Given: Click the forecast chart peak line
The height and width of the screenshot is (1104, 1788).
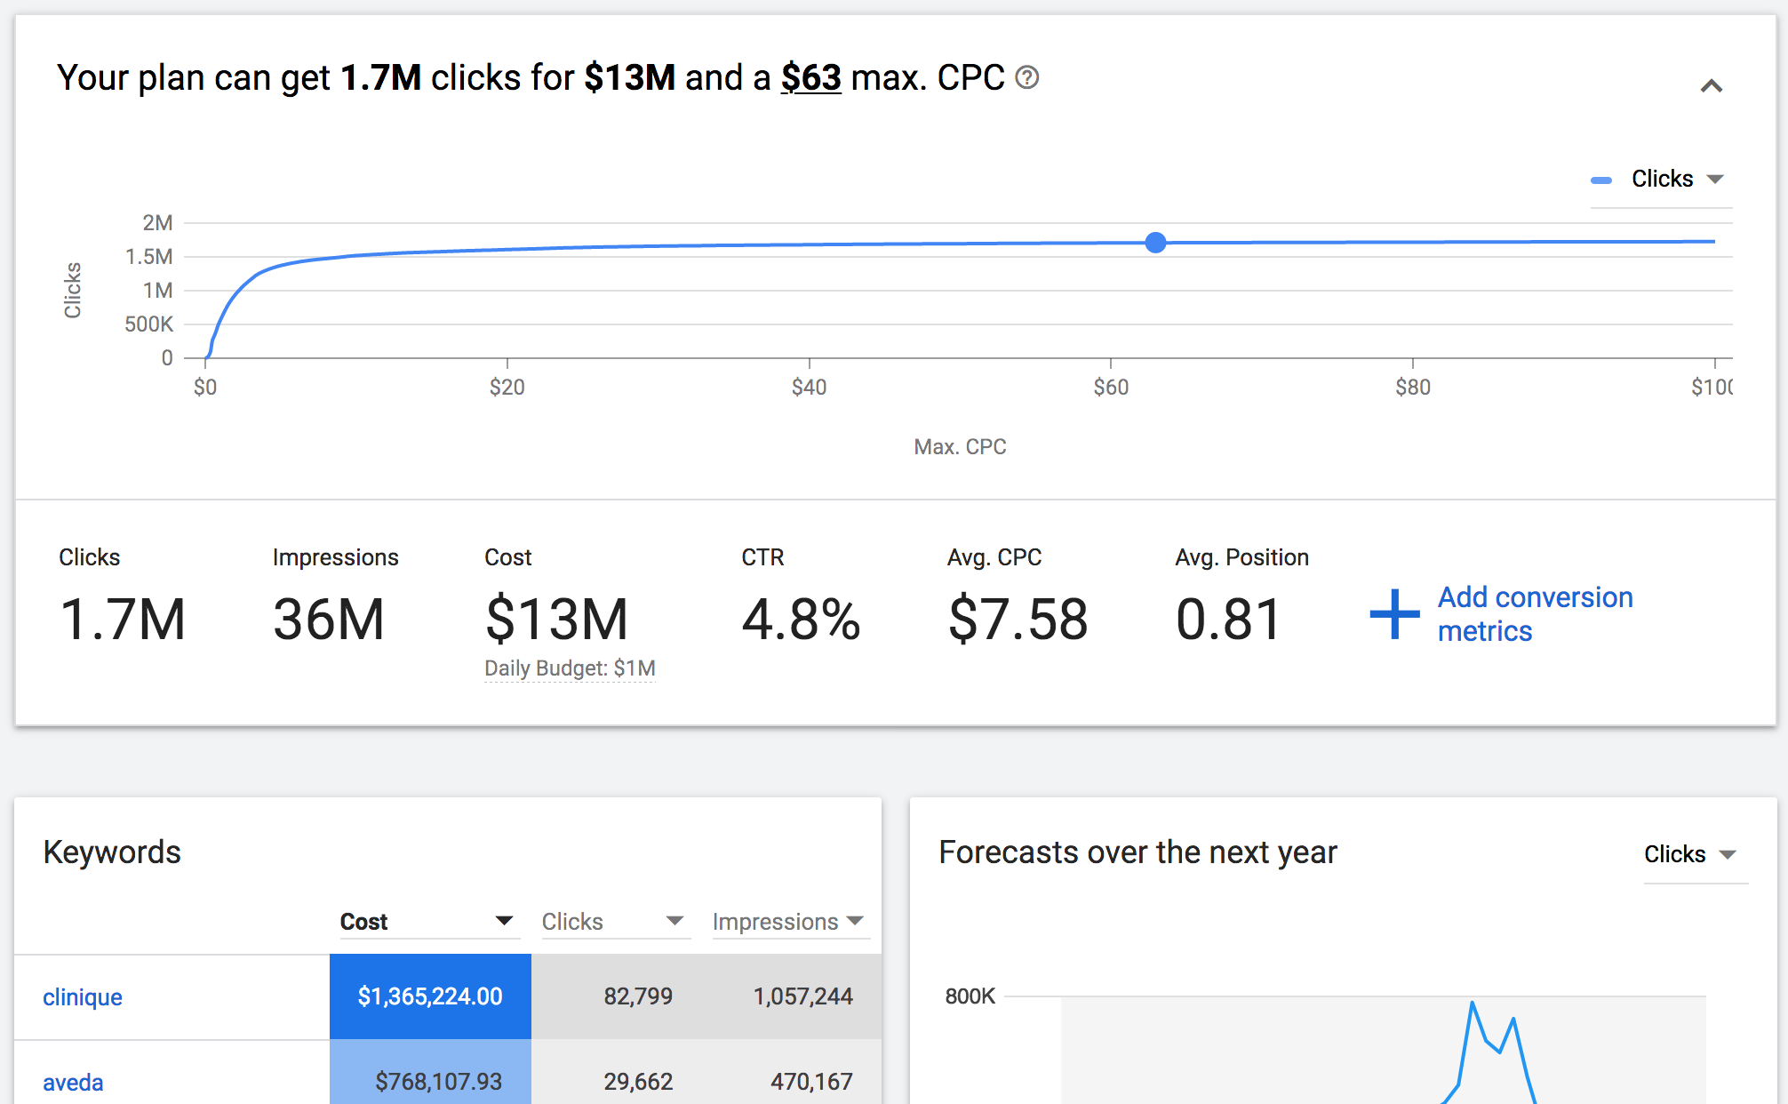Looking at the screenshot, I should [x=1473, y=1004].
